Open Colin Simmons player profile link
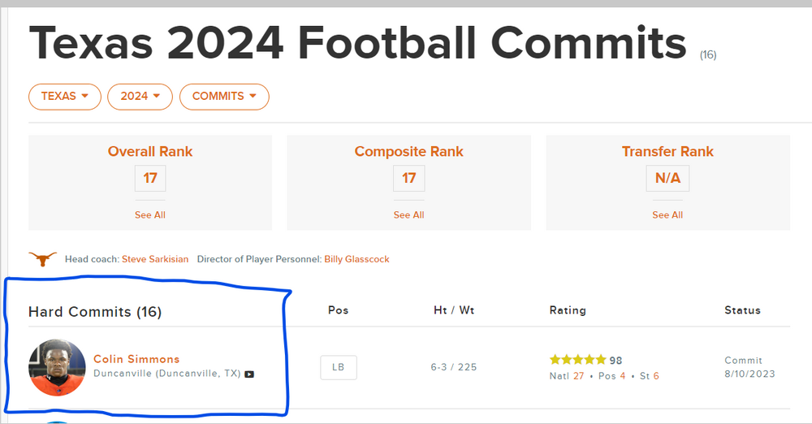This screenshot has width=812, height=424. pos(136,359)
